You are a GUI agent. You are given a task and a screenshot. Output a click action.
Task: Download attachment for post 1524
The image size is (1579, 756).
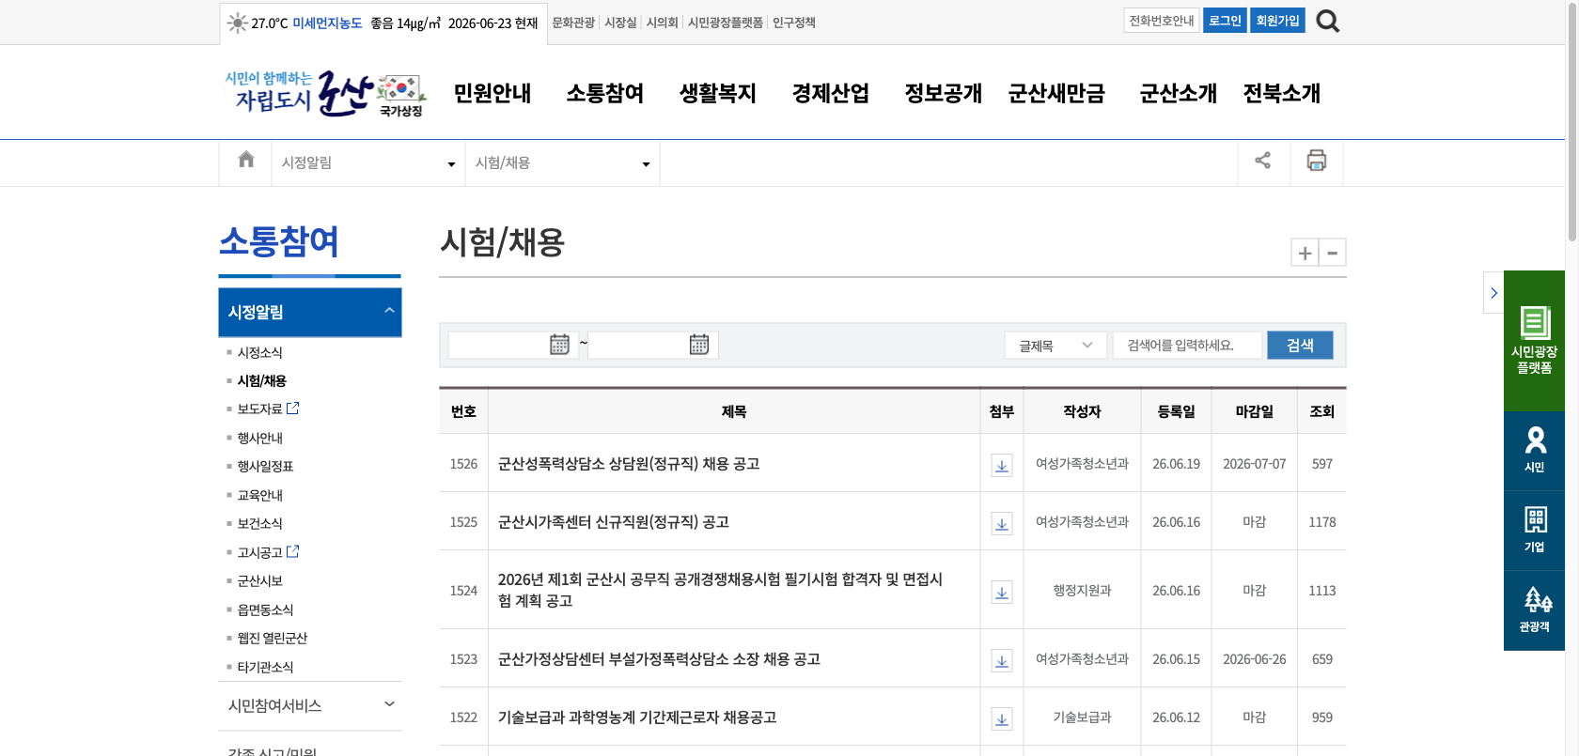pos(1002,593)
